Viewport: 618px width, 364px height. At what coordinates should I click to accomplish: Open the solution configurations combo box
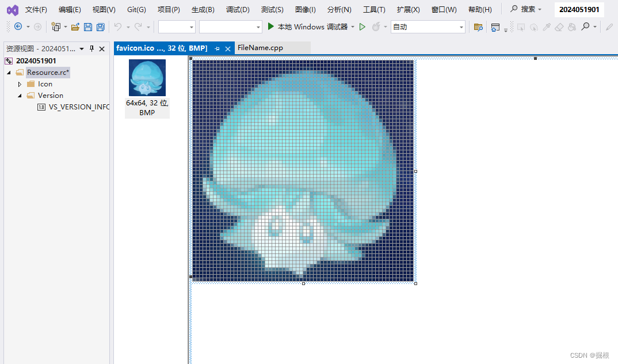click(x=177, y=27)
